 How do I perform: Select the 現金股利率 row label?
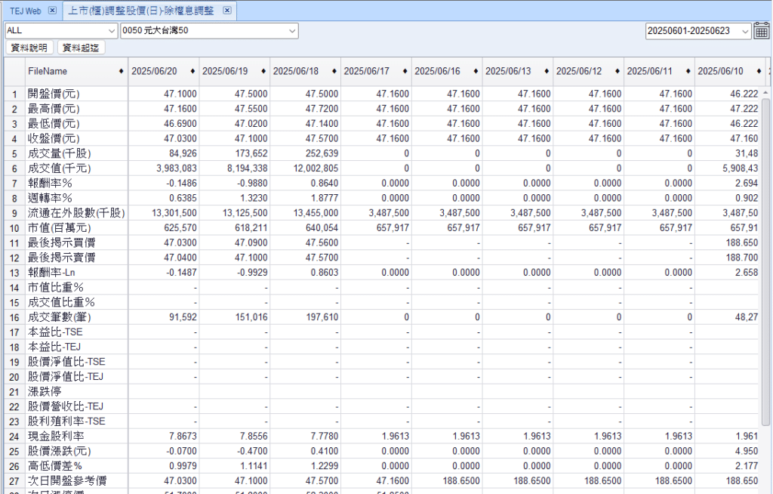(56, 436)
